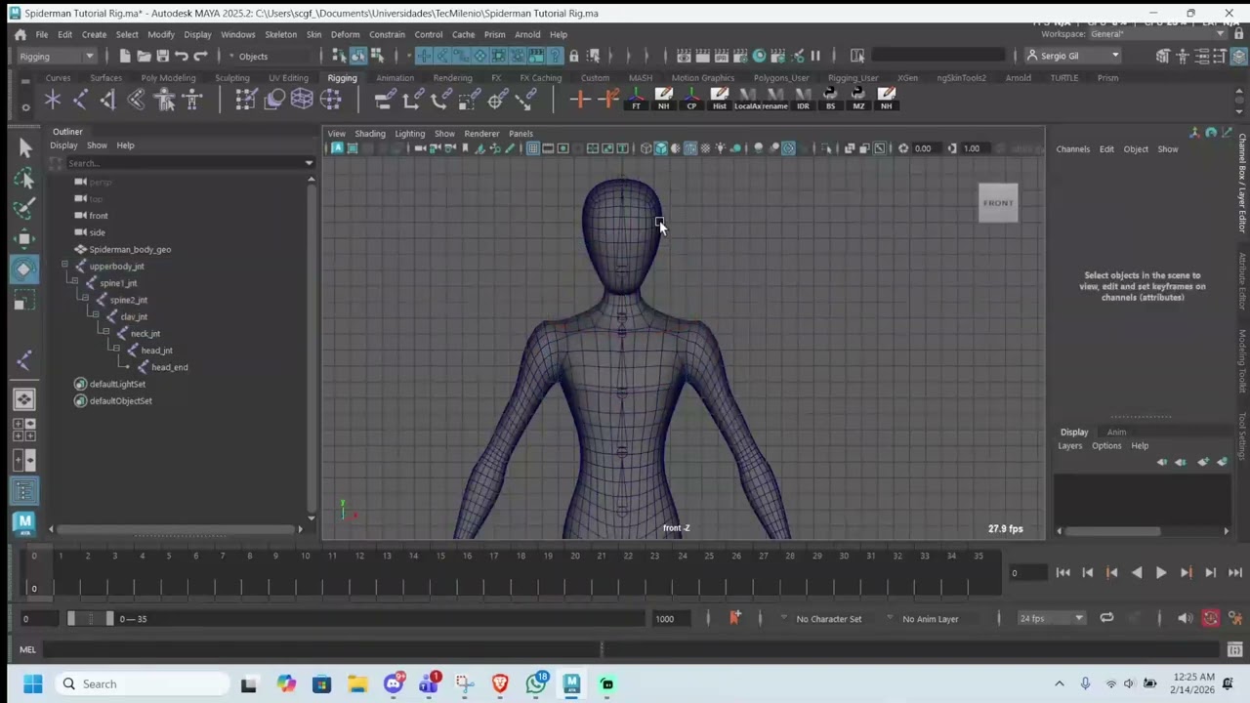Toggle playback loop mode button
The image size is (1250, 703).
[1106, 618]
